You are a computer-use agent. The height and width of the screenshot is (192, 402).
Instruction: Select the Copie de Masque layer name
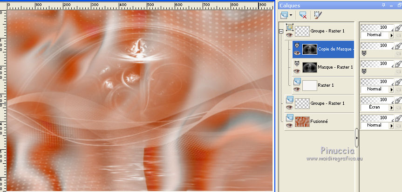[x=336, y=49]
